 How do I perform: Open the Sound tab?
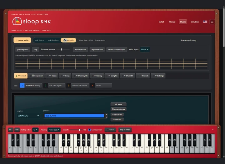tap(21, 76)
